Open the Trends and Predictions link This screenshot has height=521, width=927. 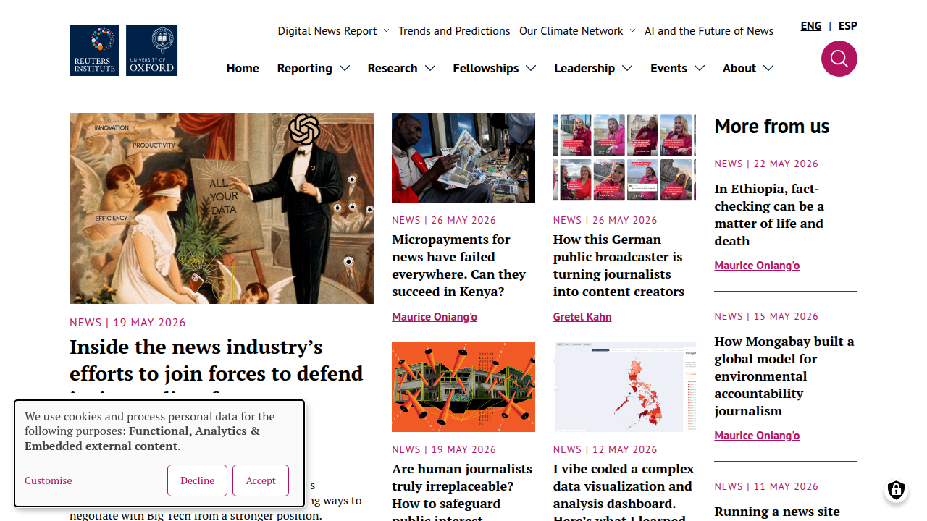click(454, 31)
